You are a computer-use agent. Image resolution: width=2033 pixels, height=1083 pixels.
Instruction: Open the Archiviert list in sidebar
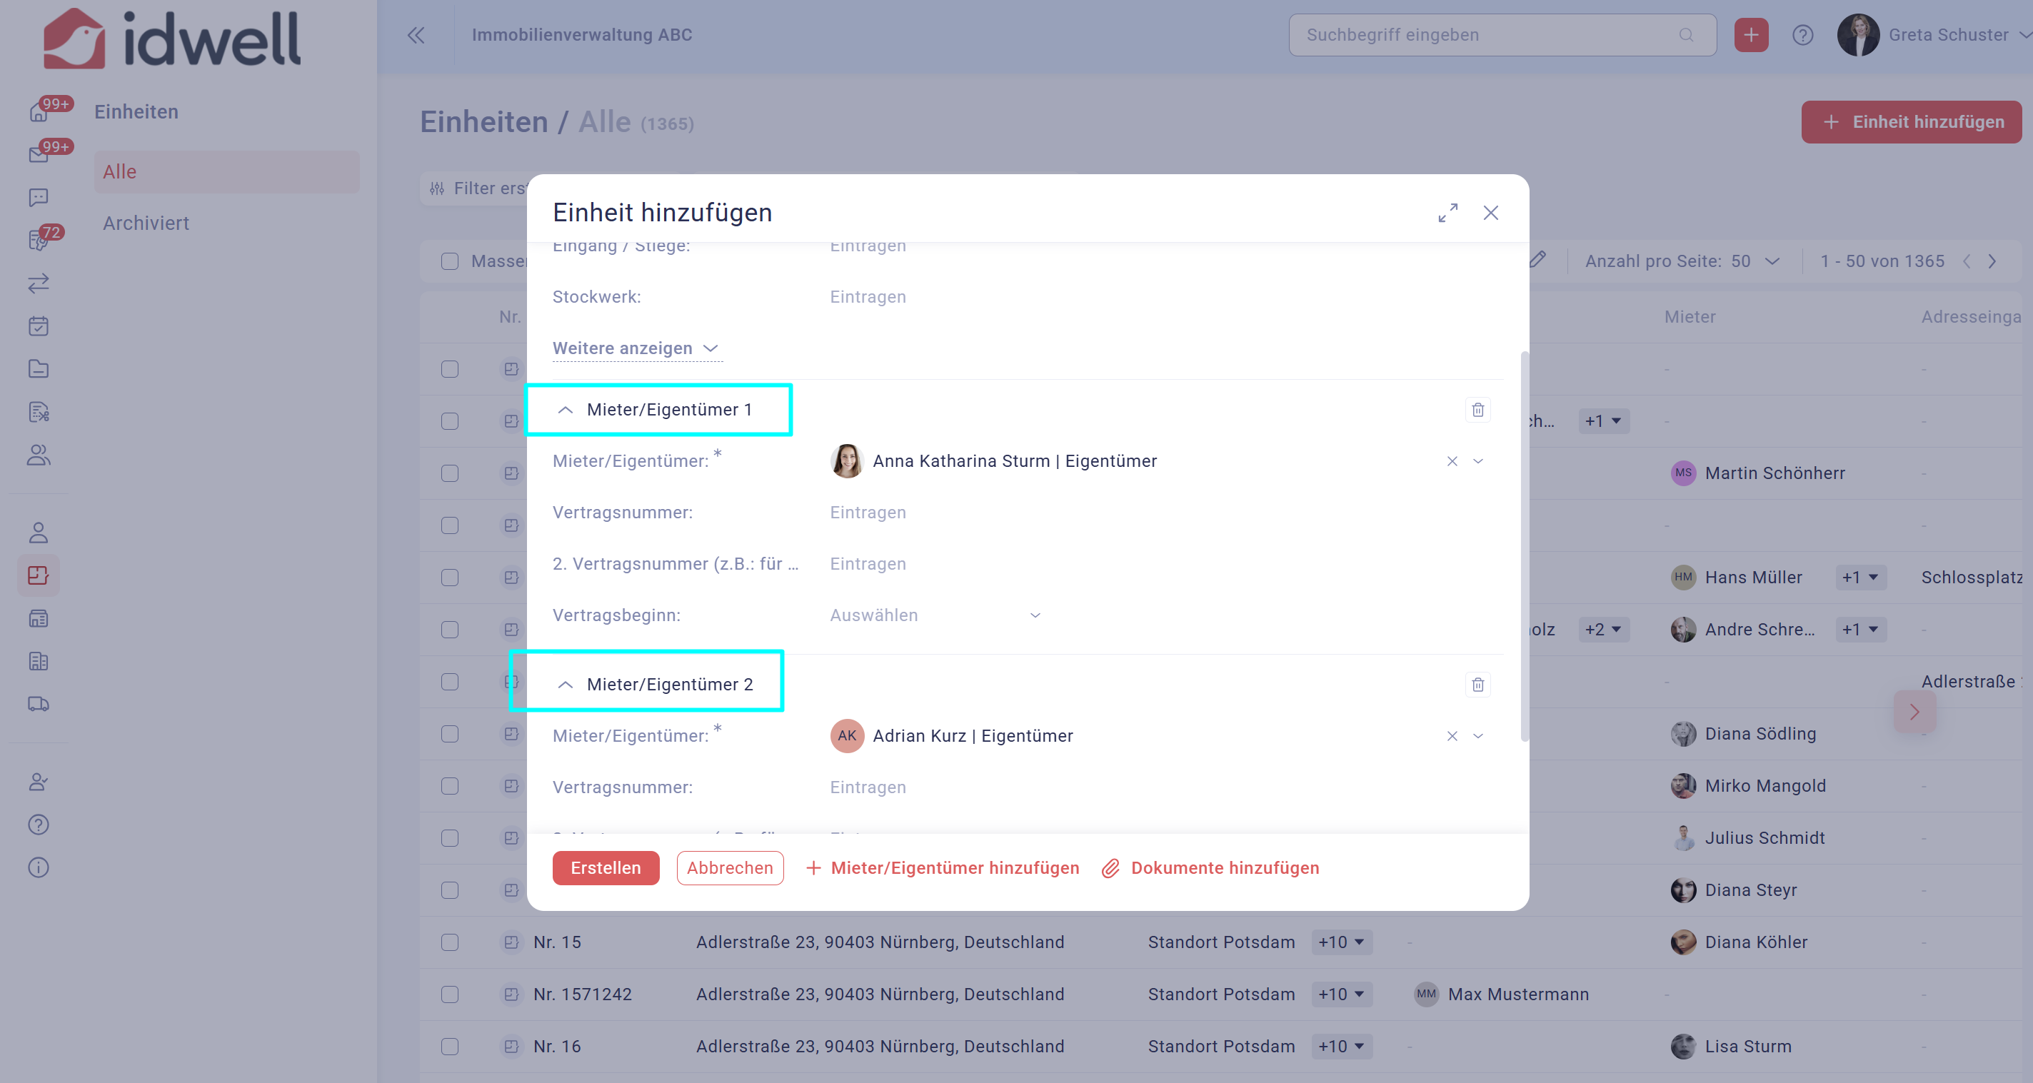(146, 223)
